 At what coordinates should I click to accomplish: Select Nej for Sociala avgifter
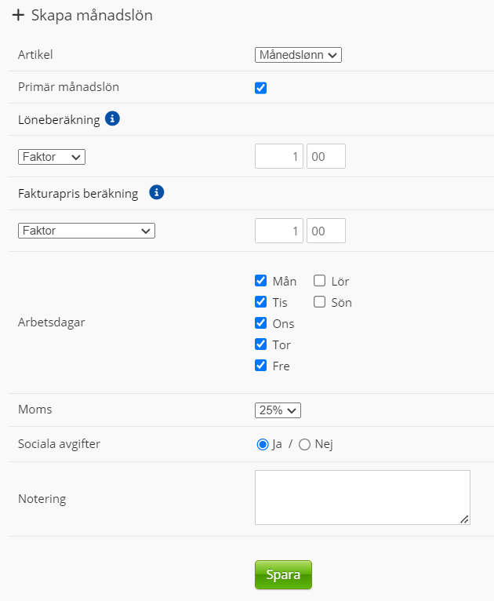pos(305,444)
